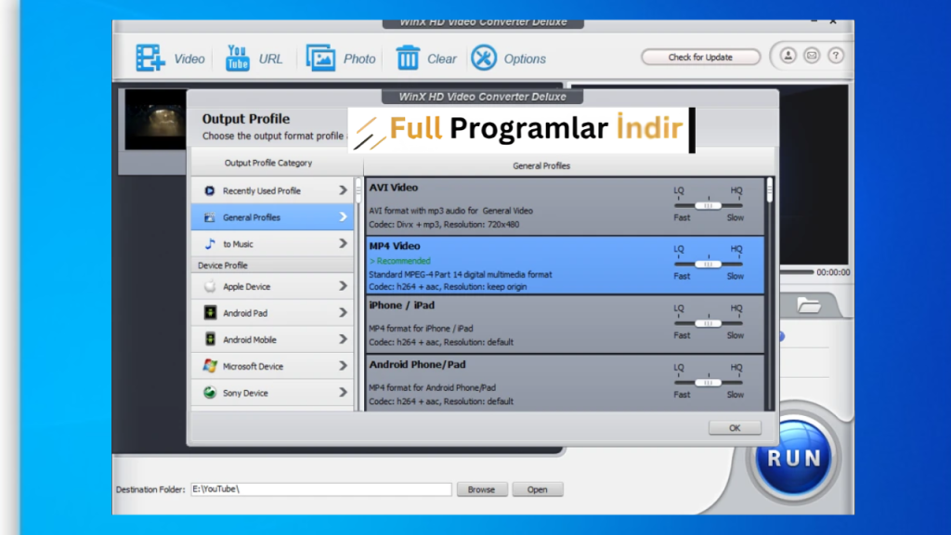Expand Android Mobile chevron
This screenshot has height=535, width=951.
343,340
